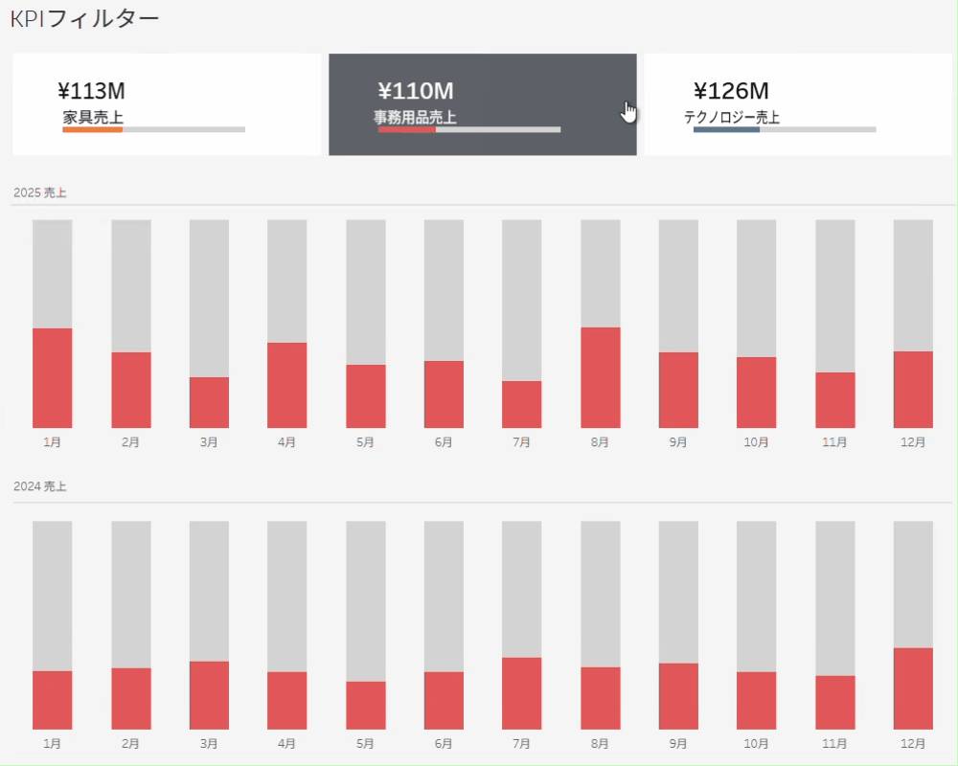The height and width of the screenshot is (766, 958).
Task: Click the red progress bar under 事務用品売上
Action: click(x=406, y=129)
